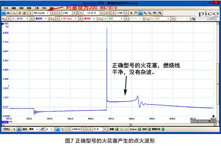Select persistence mode icon

pos(14,13)
